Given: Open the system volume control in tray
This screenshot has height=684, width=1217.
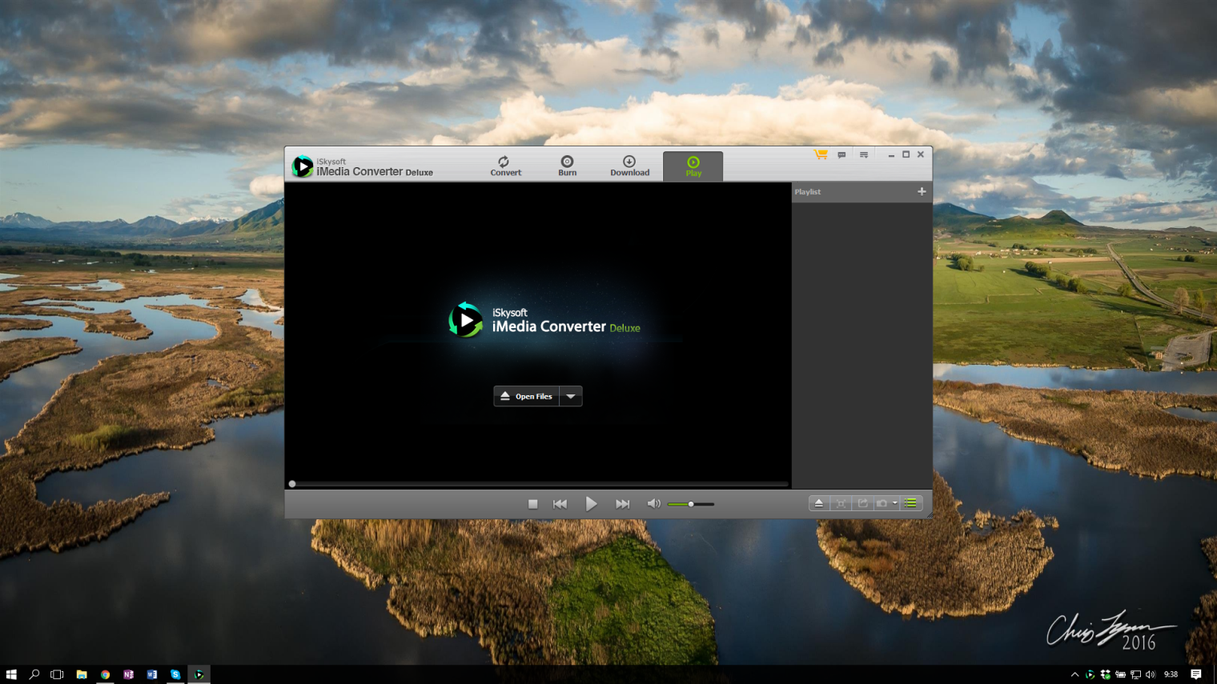Looking at the screenshot, I should pyautogui.click(x=1151, y=674).
